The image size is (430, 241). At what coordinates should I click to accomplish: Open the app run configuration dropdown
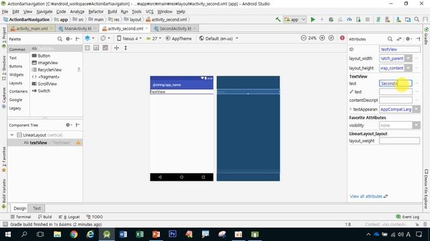coord(295,19)
